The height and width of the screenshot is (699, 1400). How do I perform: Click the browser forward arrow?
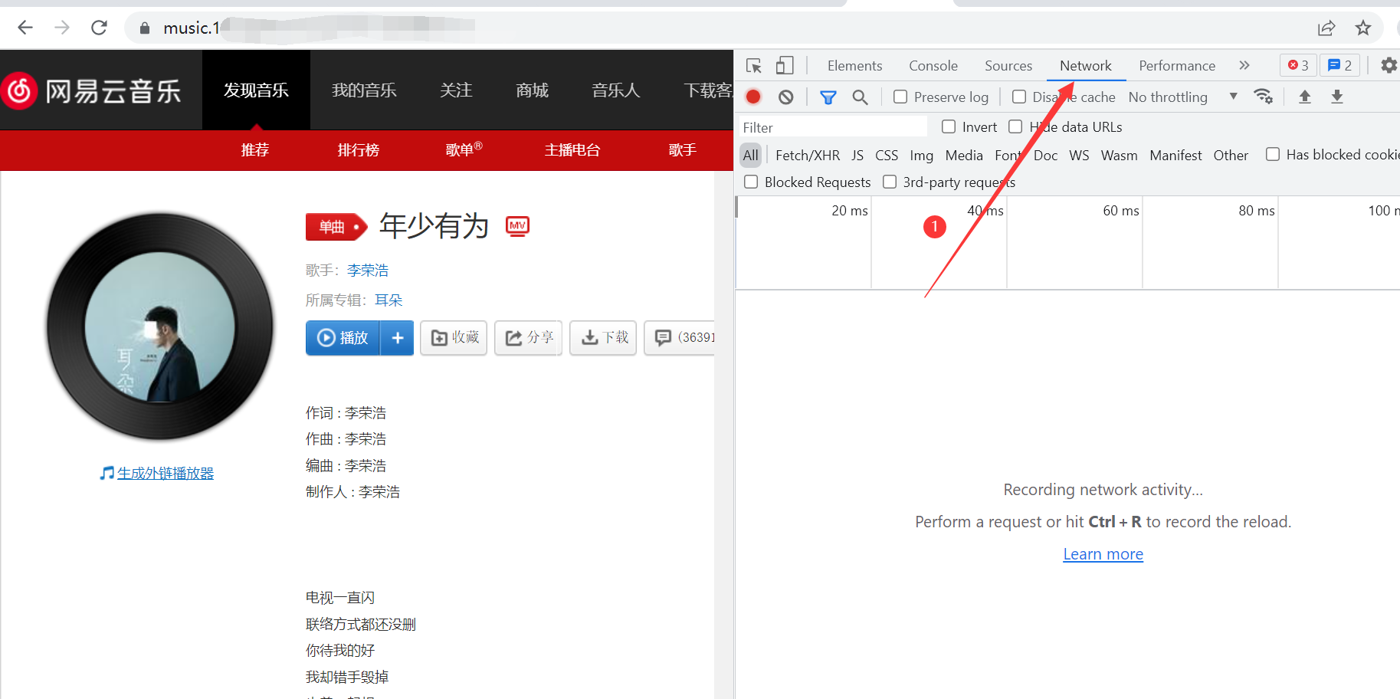pos(62,28)
